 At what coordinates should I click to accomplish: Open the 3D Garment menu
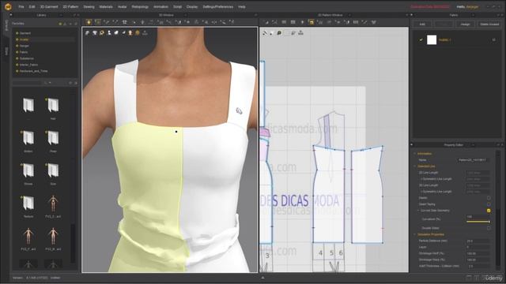(49, 6)
